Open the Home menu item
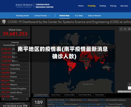Screen dimensions: 131x107 click(x=81, y=6)
